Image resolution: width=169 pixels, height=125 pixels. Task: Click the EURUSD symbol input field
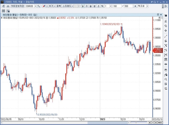[30, 6]
